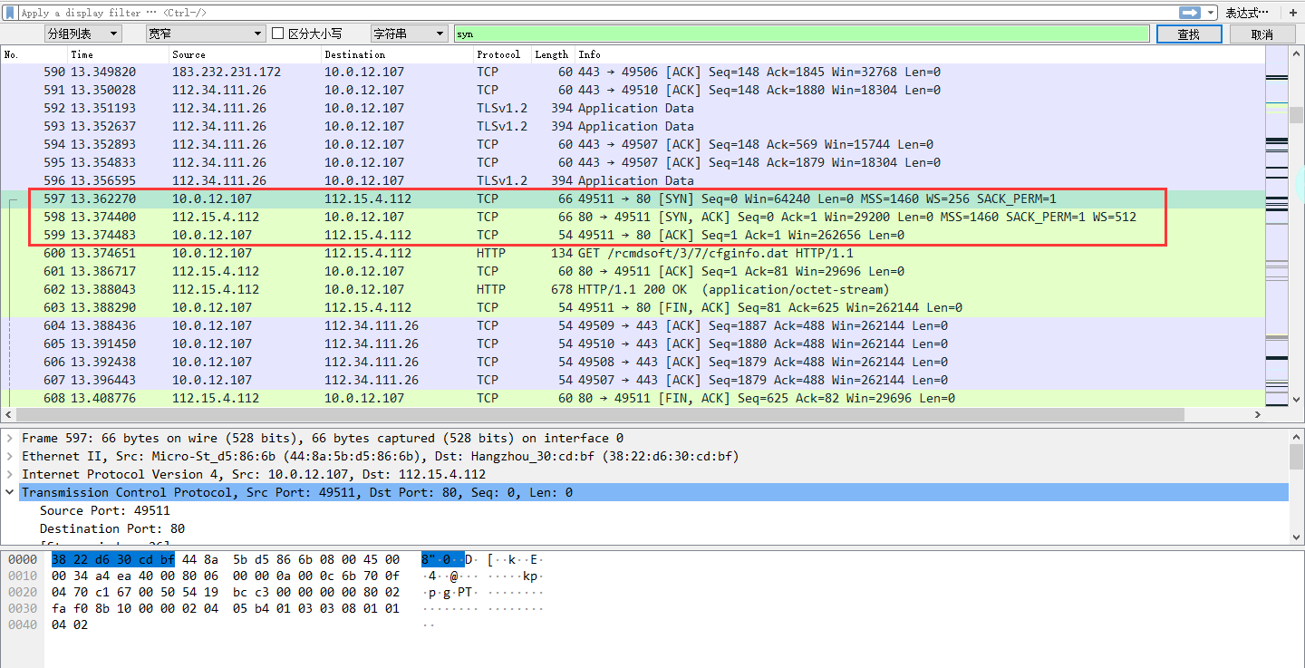Open the 字符串 search type dropdown
This screenshot has width=1305, height=668.
(x=409, y=34)
